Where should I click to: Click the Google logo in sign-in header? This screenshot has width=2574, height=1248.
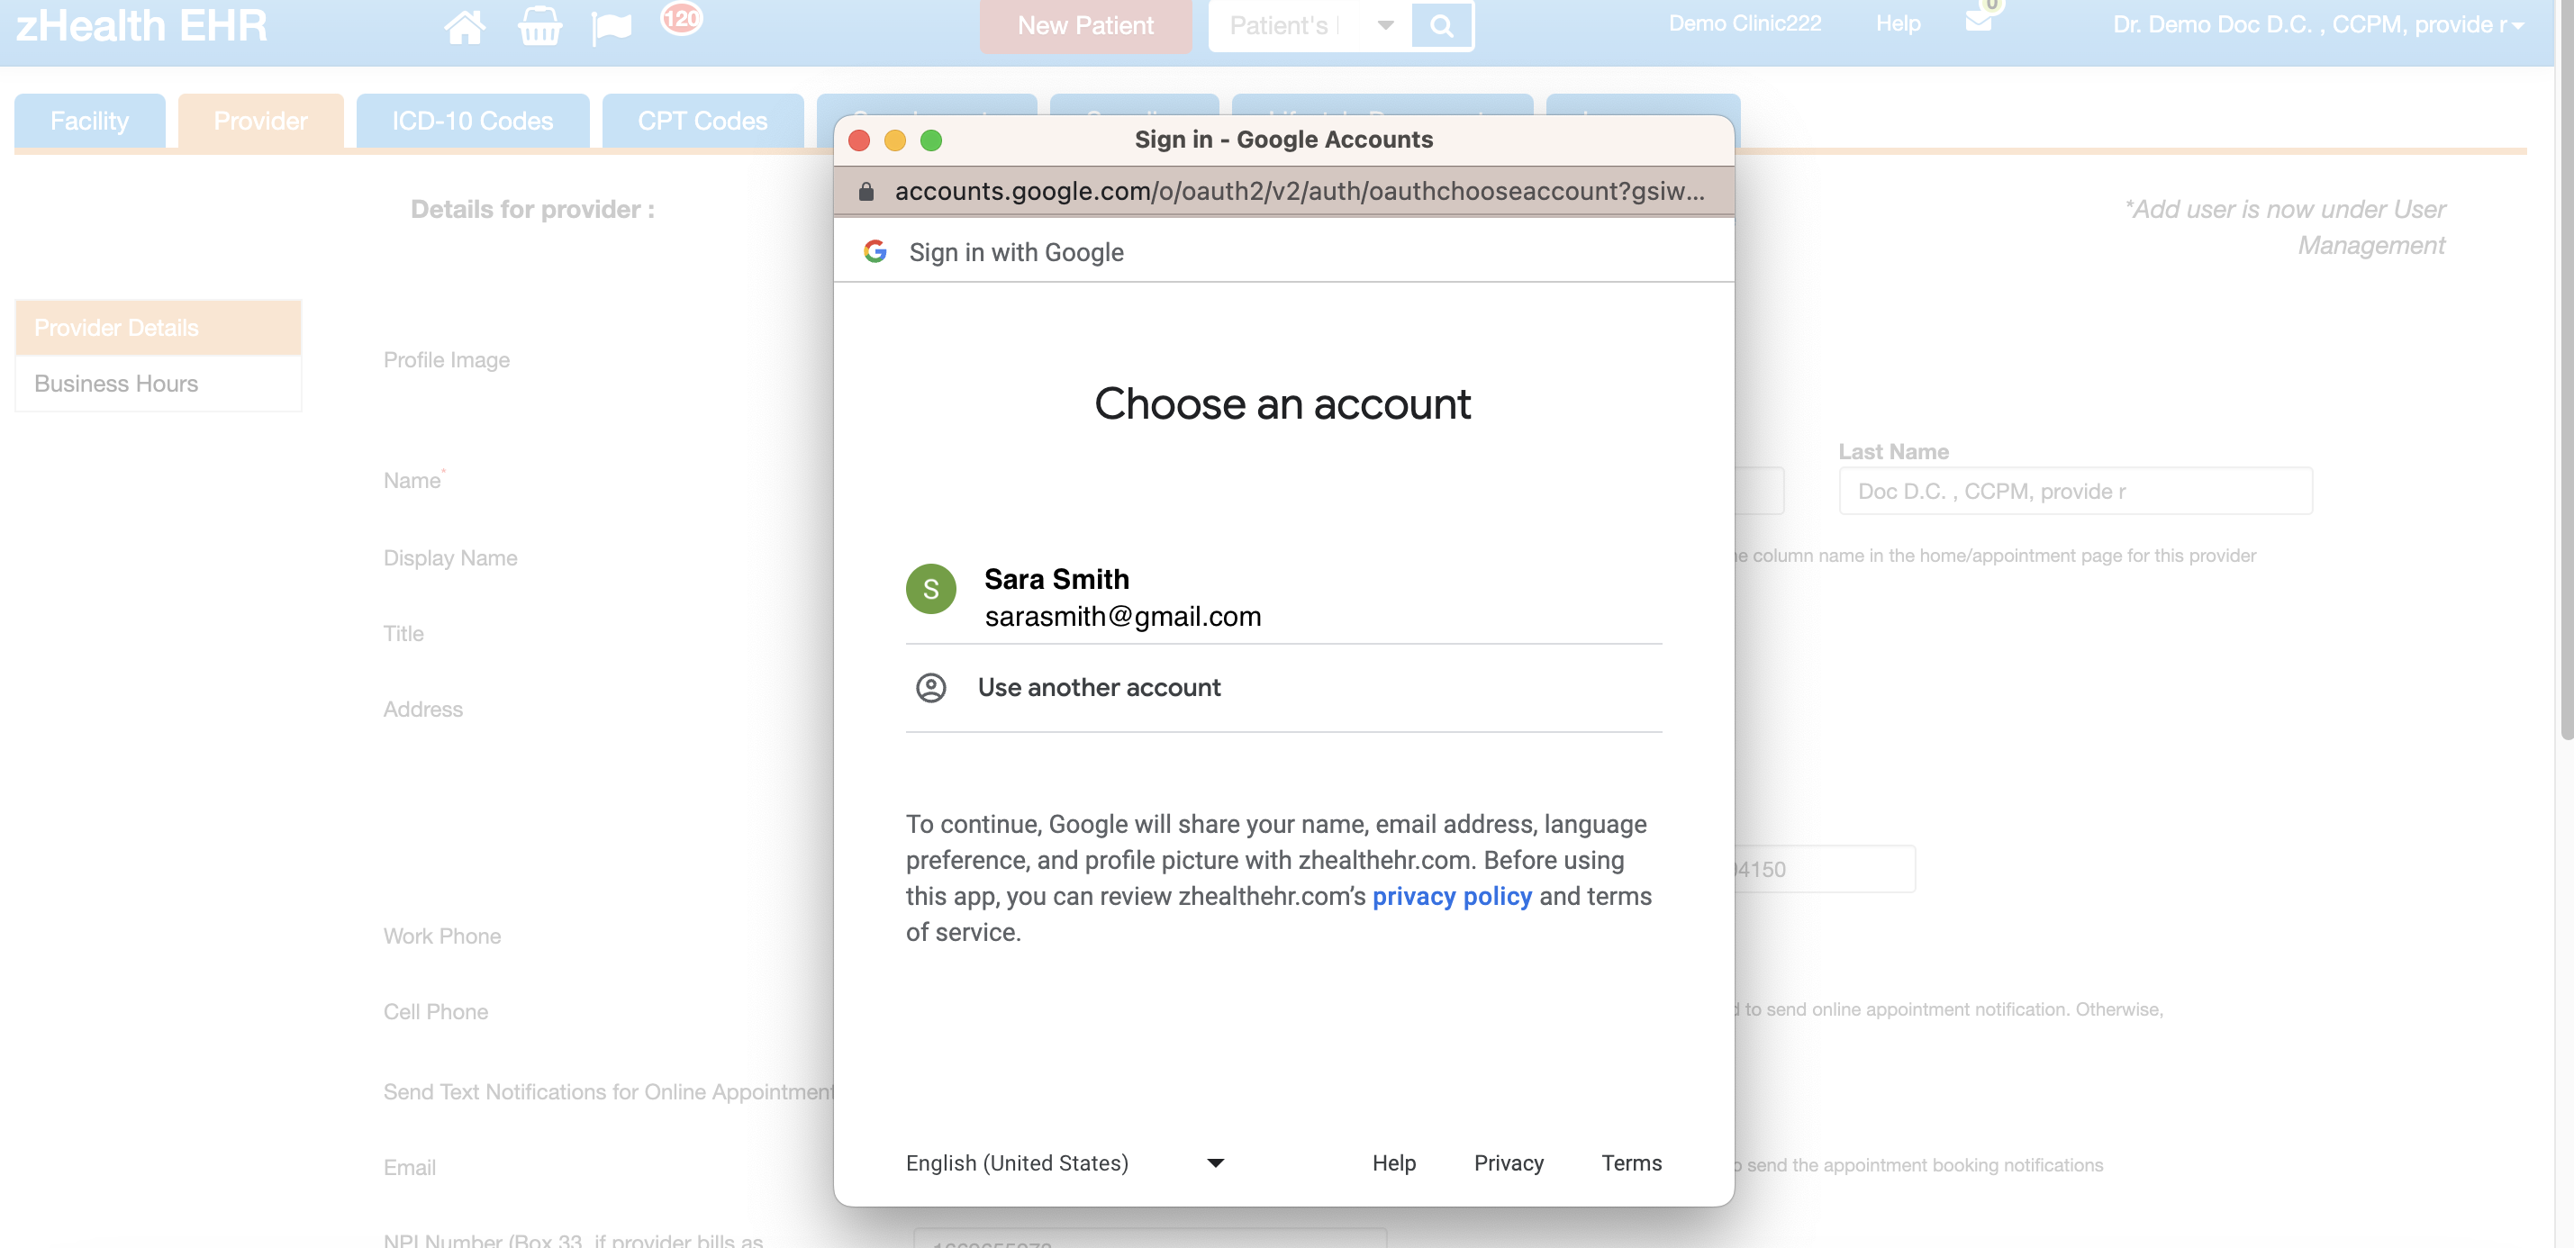point(875,252)
